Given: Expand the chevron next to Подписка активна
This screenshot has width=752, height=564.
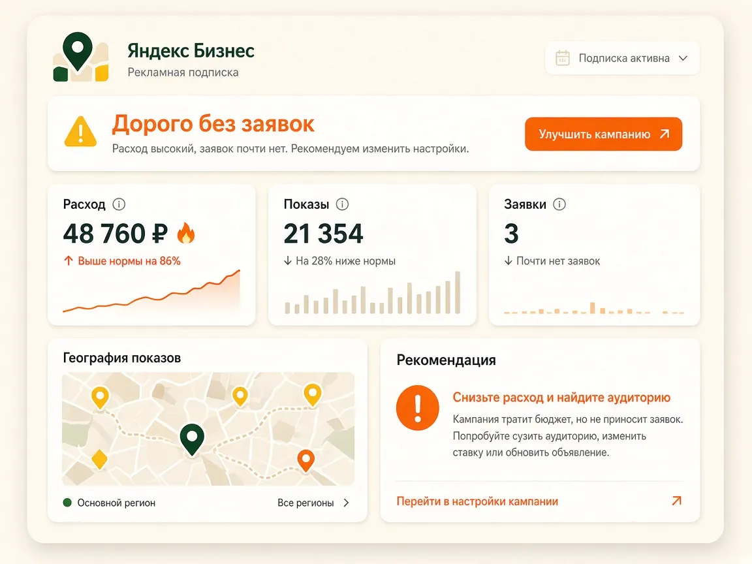Looking at the screenshot, I should (x=683, y=58).
